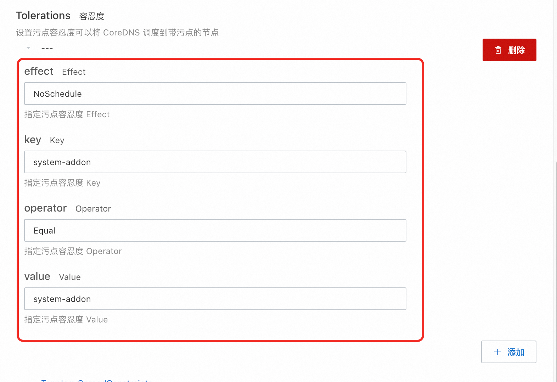This screenshot has width=557, height=382.
Task: Open the TopologySpreadConstraints link at bottom
Action: pos(97,380)
